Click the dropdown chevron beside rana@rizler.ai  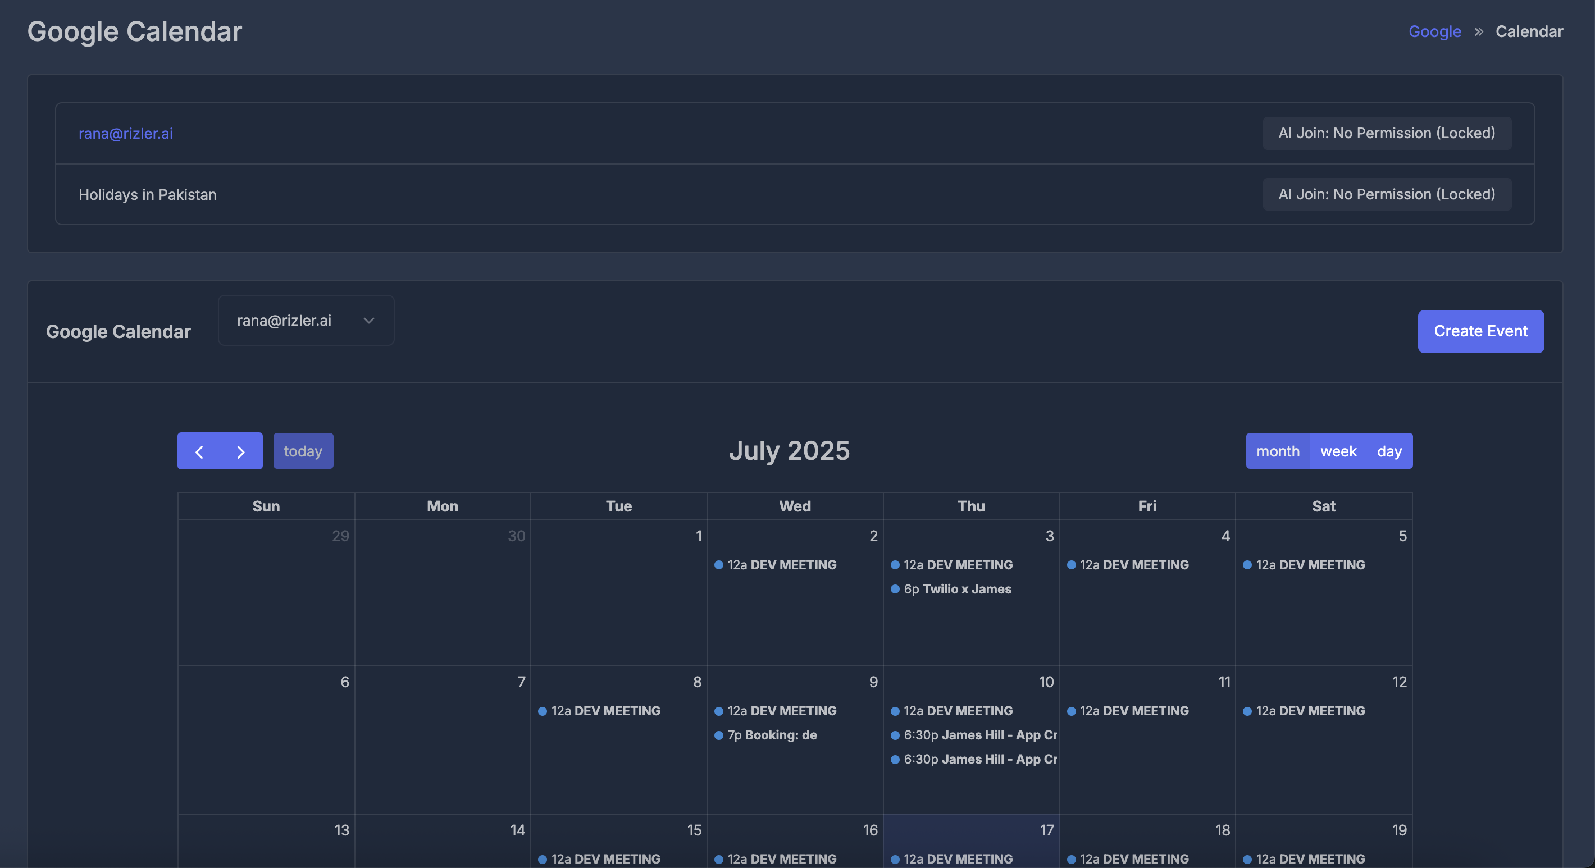click(369, 320)
